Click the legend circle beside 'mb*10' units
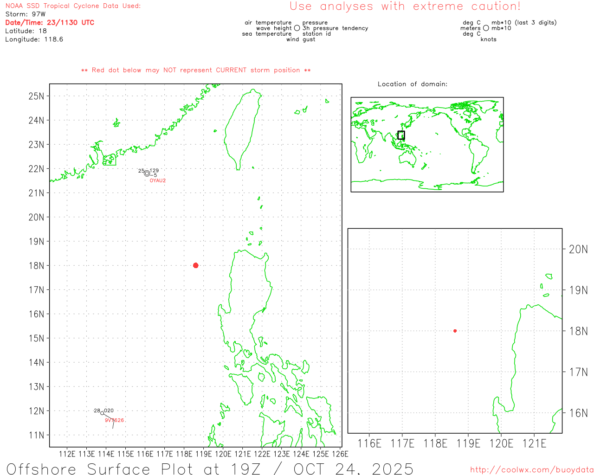The width and height of the screenshot is (594, 475). click(x=486, y=28)
